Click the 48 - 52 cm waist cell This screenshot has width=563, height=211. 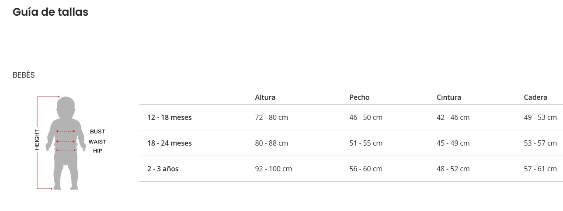click(x=453, y=169)
